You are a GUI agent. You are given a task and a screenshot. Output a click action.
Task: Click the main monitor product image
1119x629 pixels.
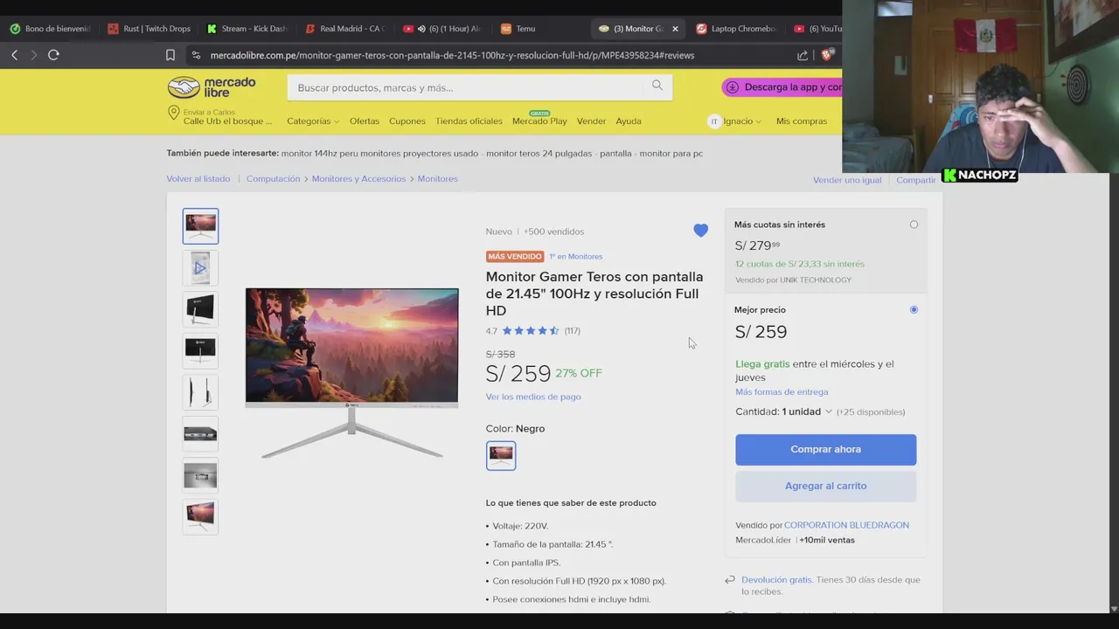[x=351, y=373]
